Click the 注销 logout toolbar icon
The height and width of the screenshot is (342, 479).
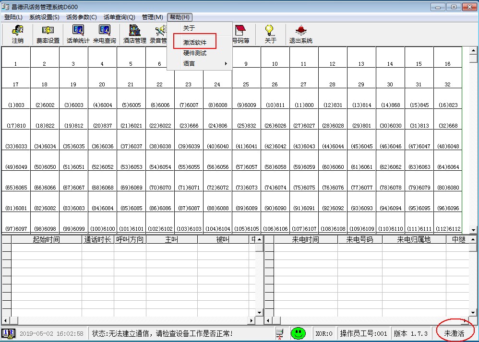click(x=17, y=34)
